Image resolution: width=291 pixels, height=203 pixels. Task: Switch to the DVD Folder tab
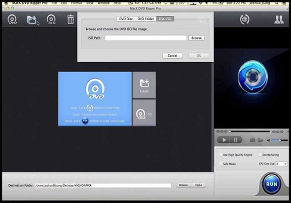click(146, 19)
